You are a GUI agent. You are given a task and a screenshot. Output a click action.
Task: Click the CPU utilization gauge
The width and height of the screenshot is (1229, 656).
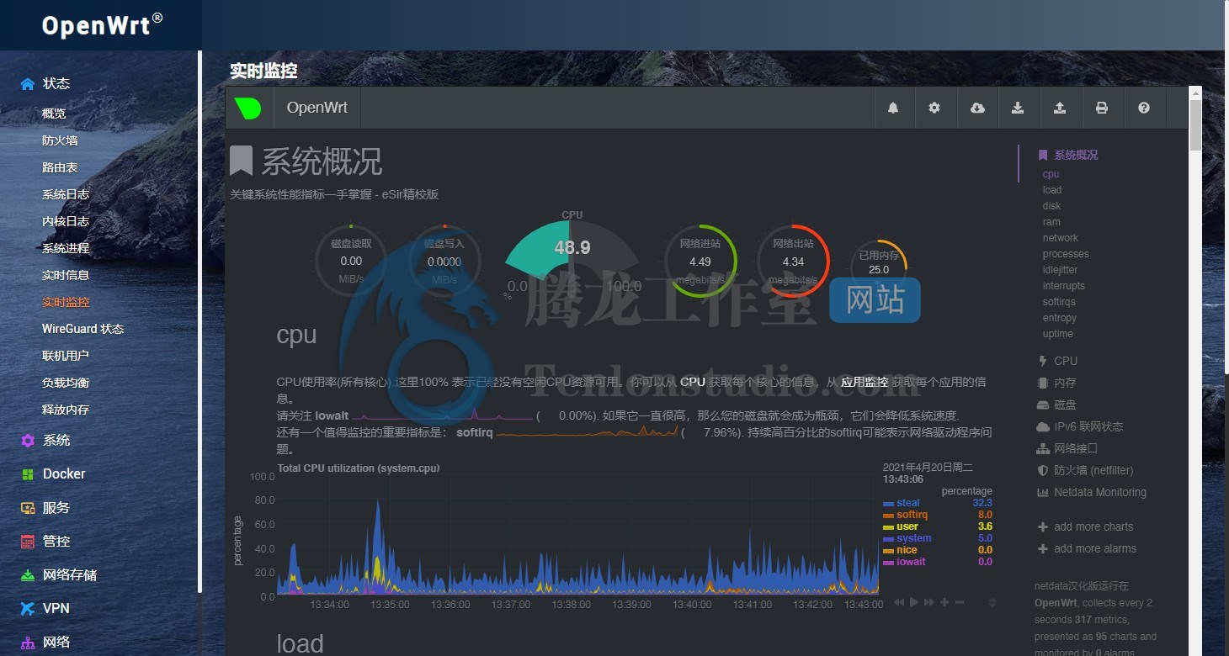point(572,254)
